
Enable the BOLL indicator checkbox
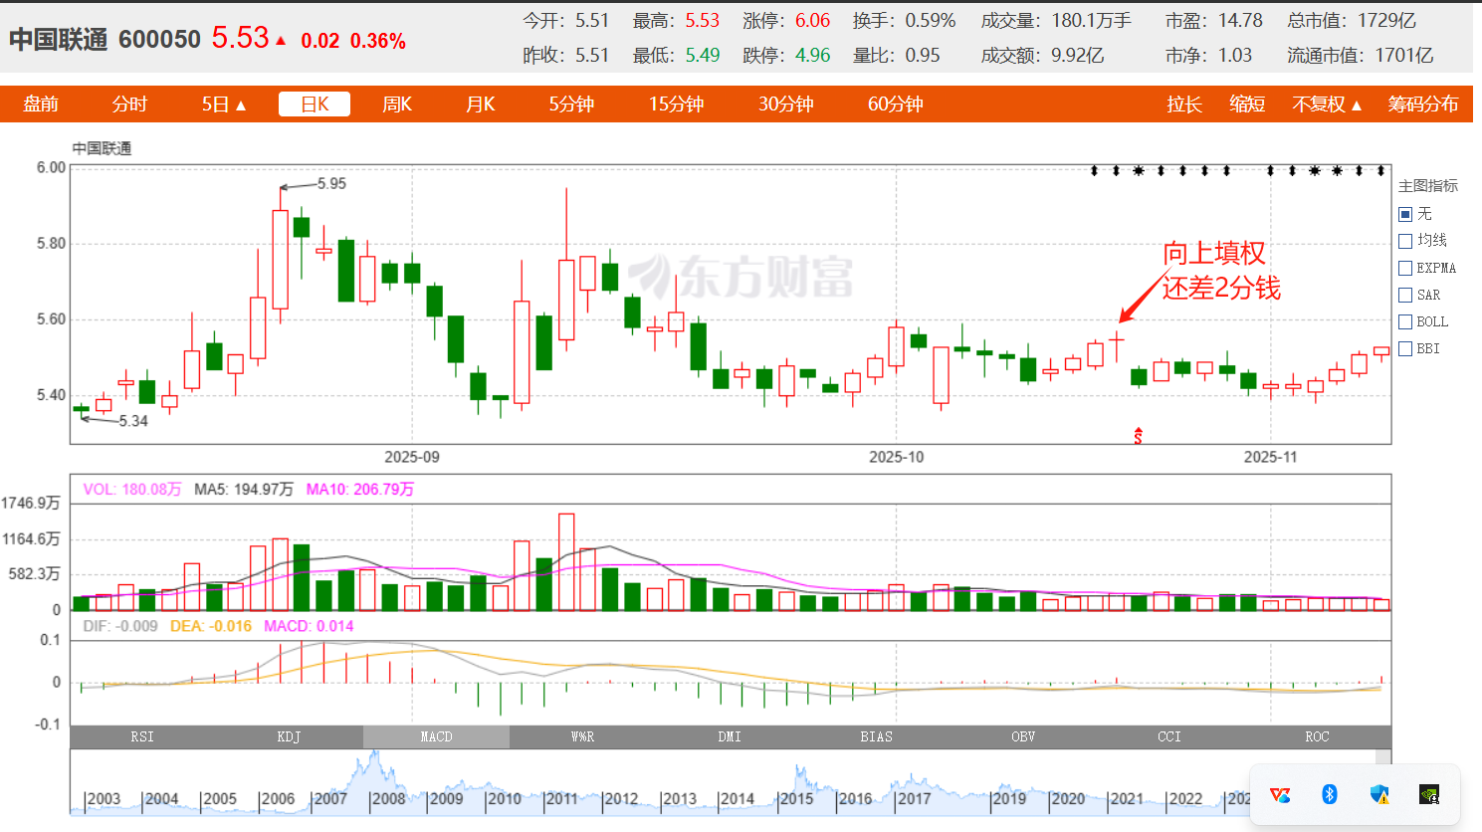(1405, 321)
